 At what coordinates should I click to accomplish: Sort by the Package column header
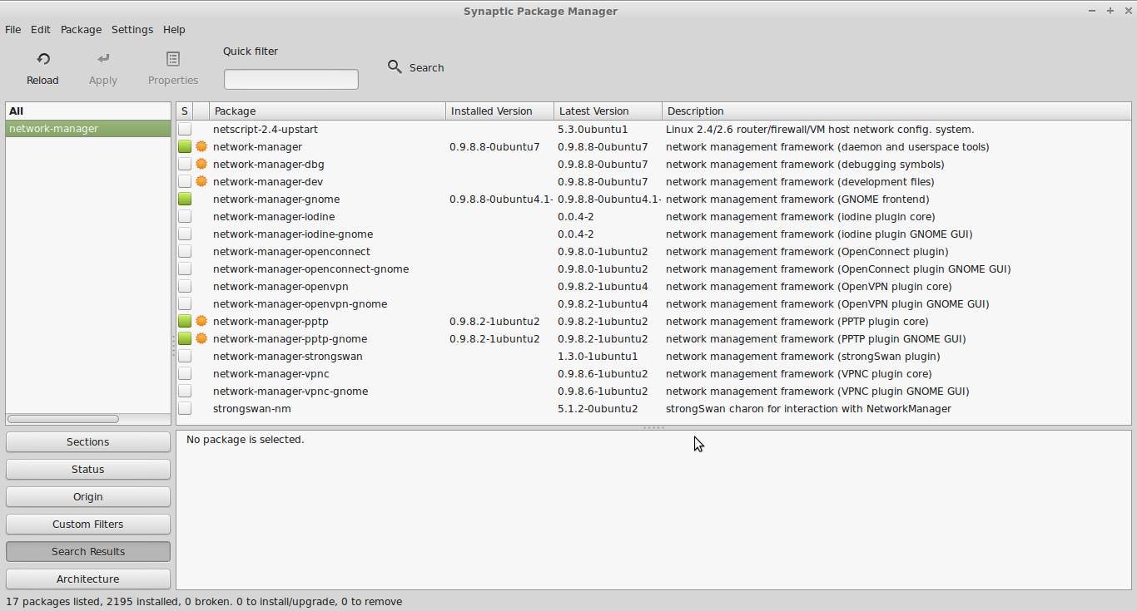328,111
